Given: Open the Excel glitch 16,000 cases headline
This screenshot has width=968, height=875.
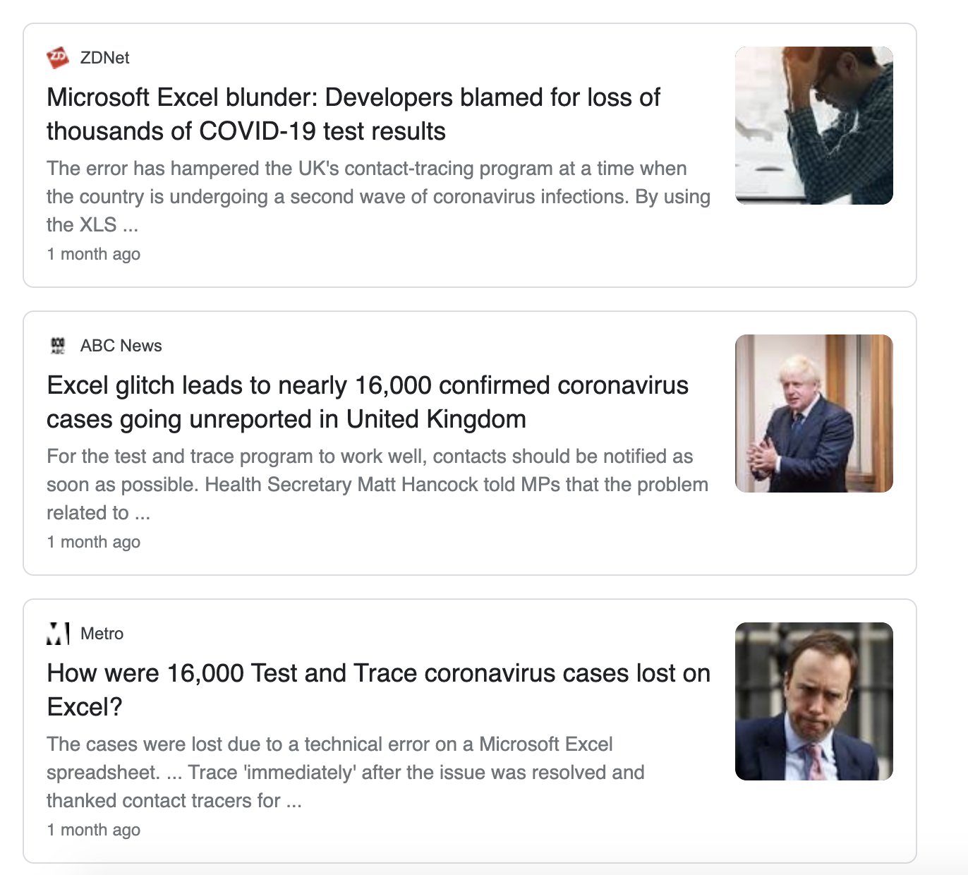Looking at the screenshot, I should tap(368, 402).
